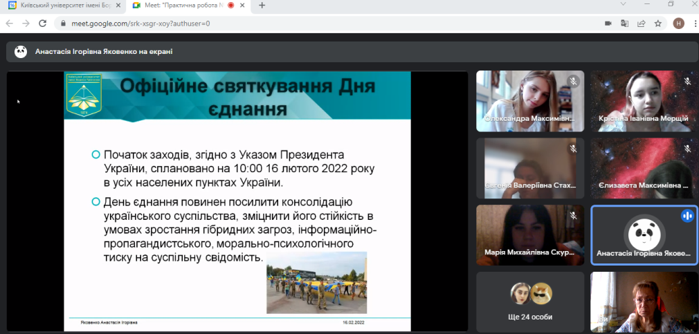Image resolution: width=699 pixels, height=334 pixels.
Task: Reload the Meet page
Action: (42, 23)
